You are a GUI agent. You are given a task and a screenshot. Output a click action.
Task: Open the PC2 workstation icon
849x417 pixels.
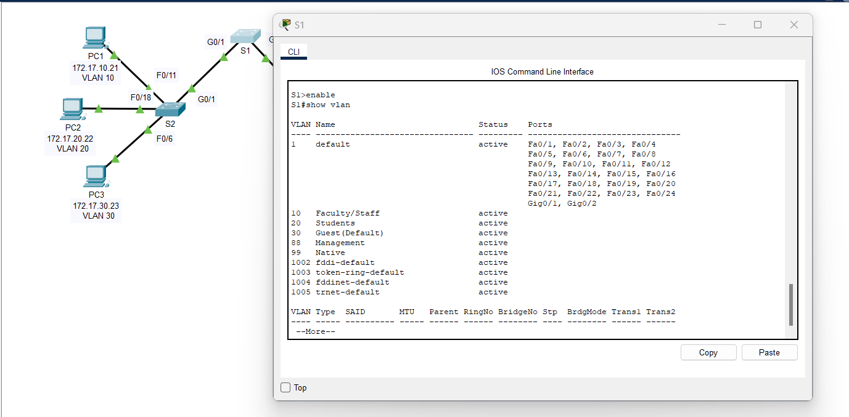click(x=72, y=109)
